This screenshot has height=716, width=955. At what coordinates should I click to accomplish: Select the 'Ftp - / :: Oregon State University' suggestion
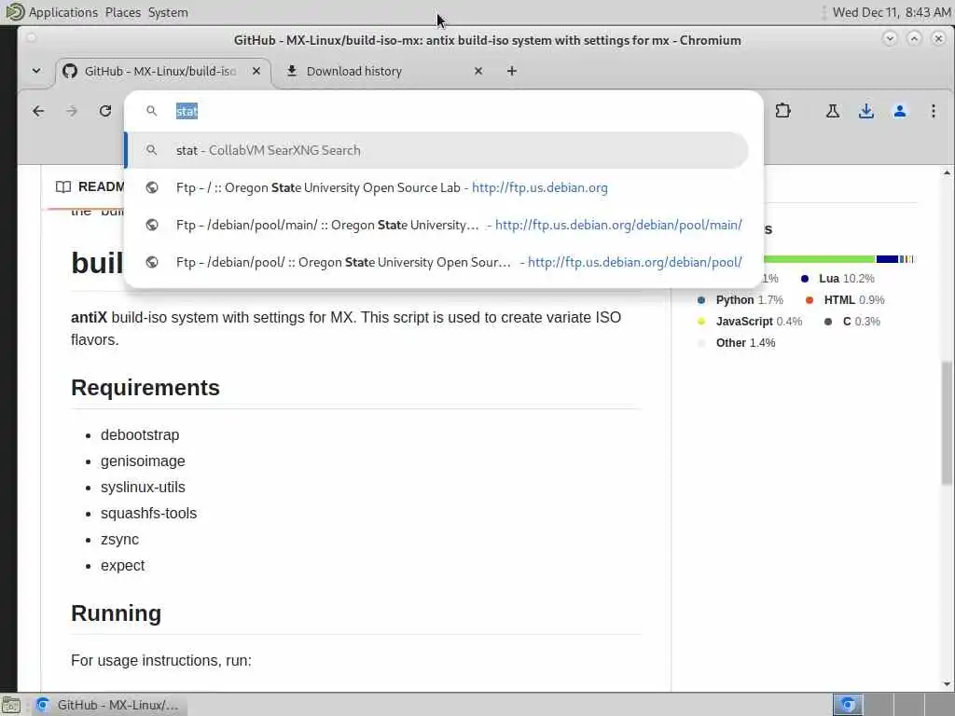437,187
